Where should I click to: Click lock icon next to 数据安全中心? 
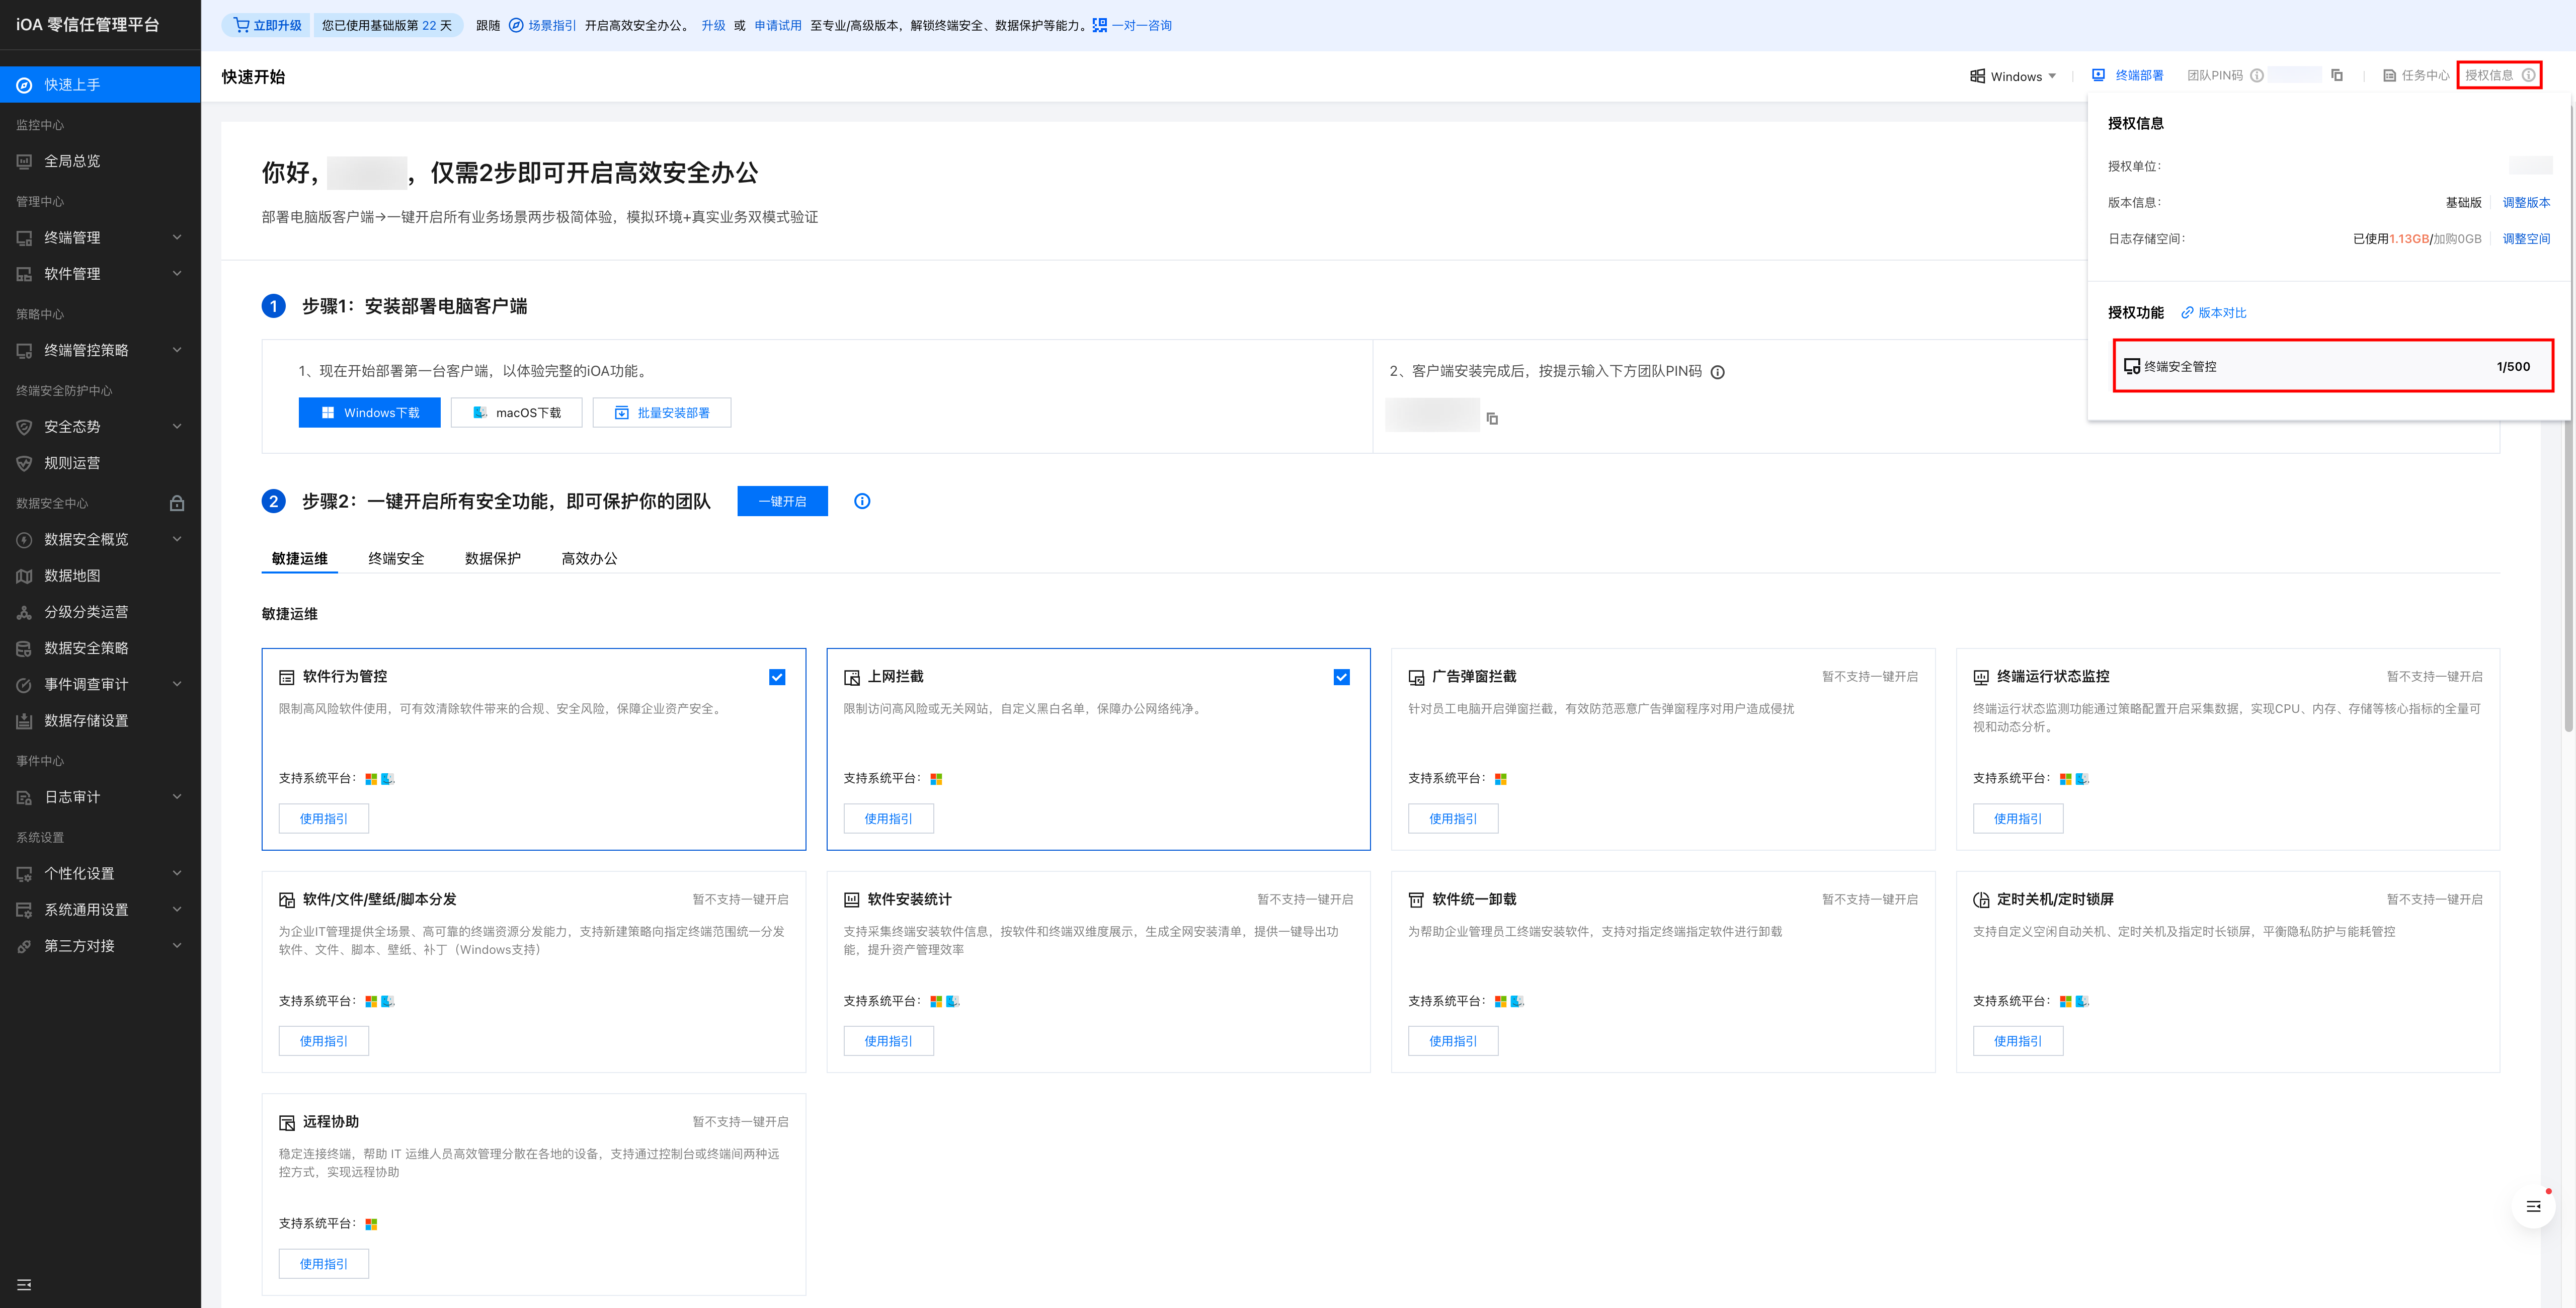[x=177, y=503]
